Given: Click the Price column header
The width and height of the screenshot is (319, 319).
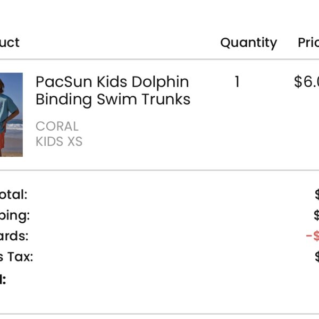Looking at the screenshot, I should pyautogui.click(x=308, y=43).
